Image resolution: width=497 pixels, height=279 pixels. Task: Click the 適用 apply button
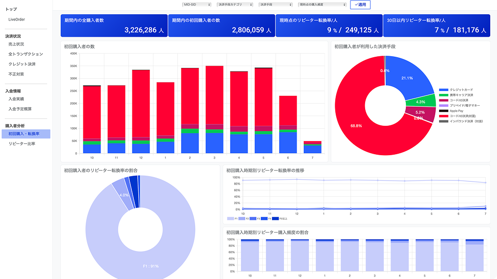click(x=360, y=4)
